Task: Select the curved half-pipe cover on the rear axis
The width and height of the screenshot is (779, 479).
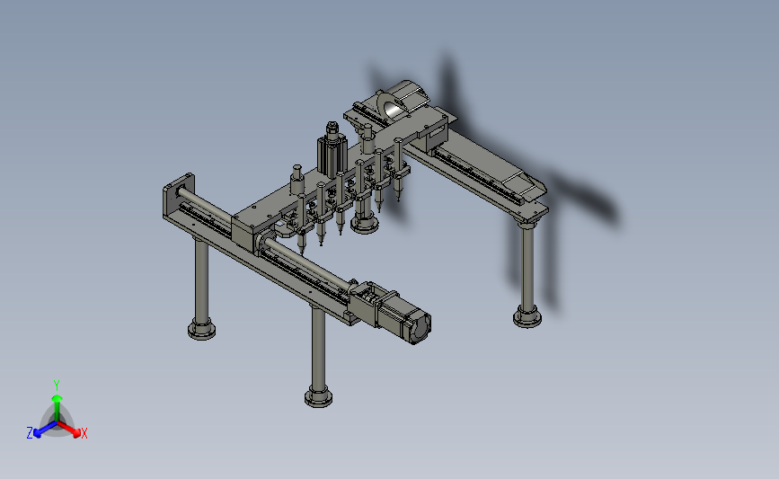Action: point(403,101)
